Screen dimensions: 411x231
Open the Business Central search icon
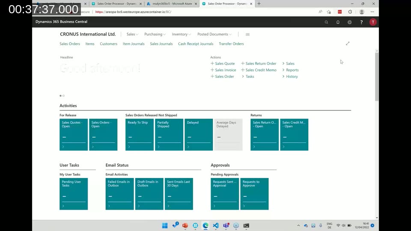[326, 22]
